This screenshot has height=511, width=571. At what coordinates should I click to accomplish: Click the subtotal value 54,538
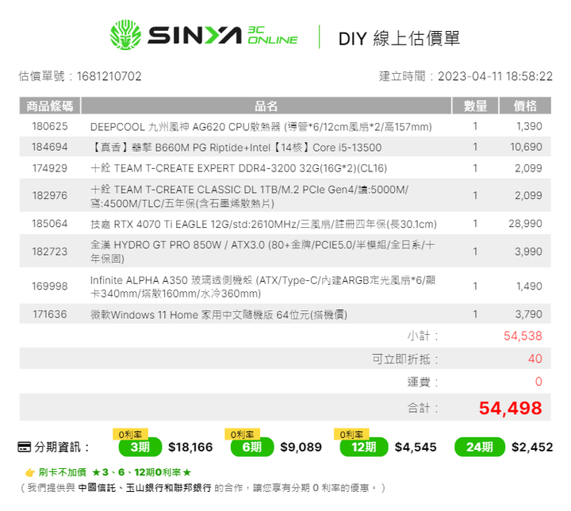[523, 336]
